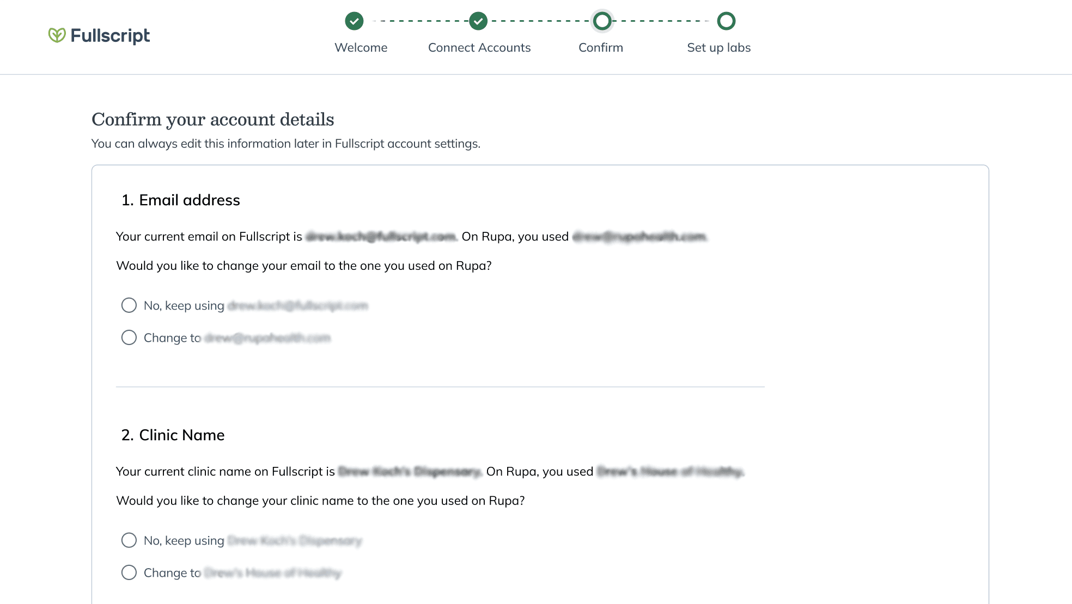Click the Confirm step circle indicator
The image size is (1072, 604).
pyautogui.click(x=602, y=21)
